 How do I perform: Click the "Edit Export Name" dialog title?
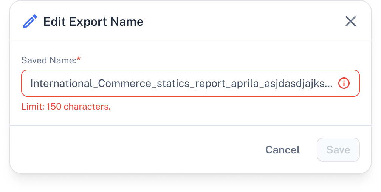(93, 22)
